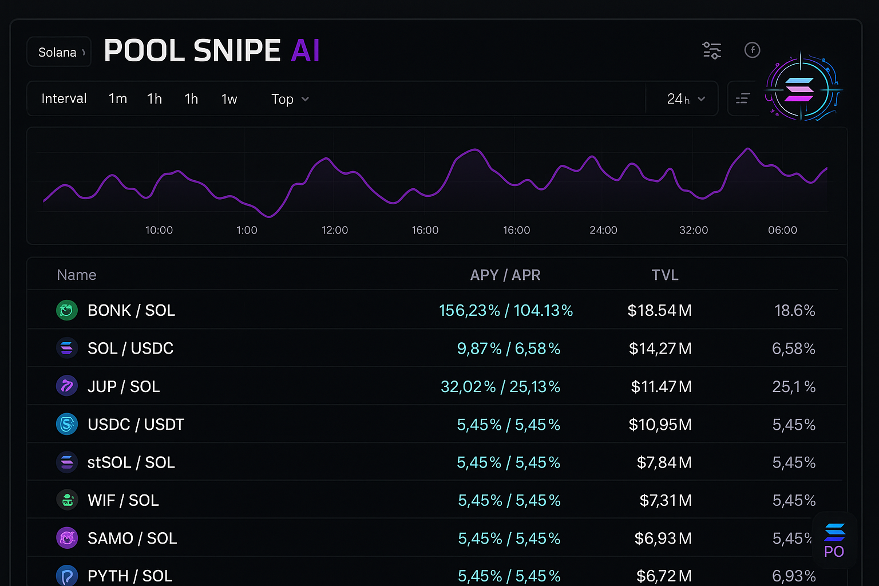Select the 1m interval
The width and height of the screenshot is (879, 586).
click(x=118, y=99)
